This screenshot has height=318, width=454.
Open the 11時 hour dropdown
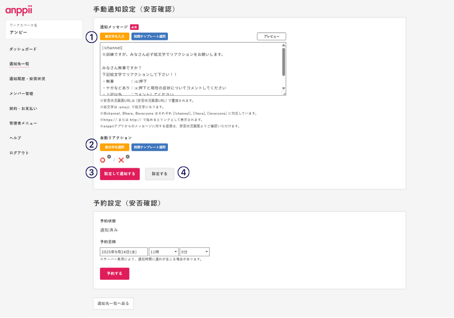pyautogui.click(x=164, y=252)
